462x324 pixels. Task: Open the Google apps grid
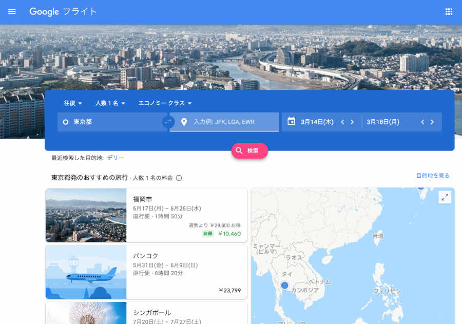(x=449, y=12)
